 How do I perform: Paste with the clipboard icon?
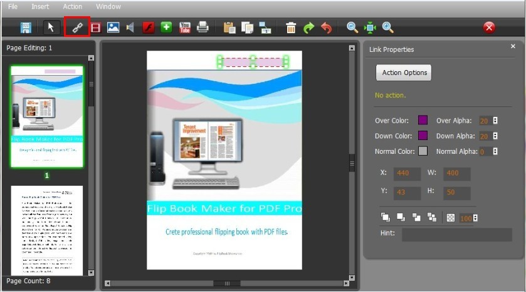[229, 28]
